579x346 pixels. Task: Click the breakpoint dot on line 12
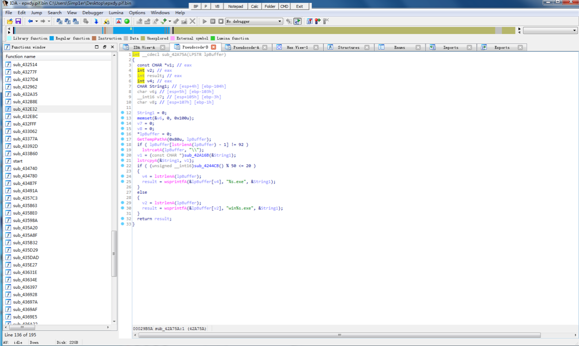click(123, 113)
